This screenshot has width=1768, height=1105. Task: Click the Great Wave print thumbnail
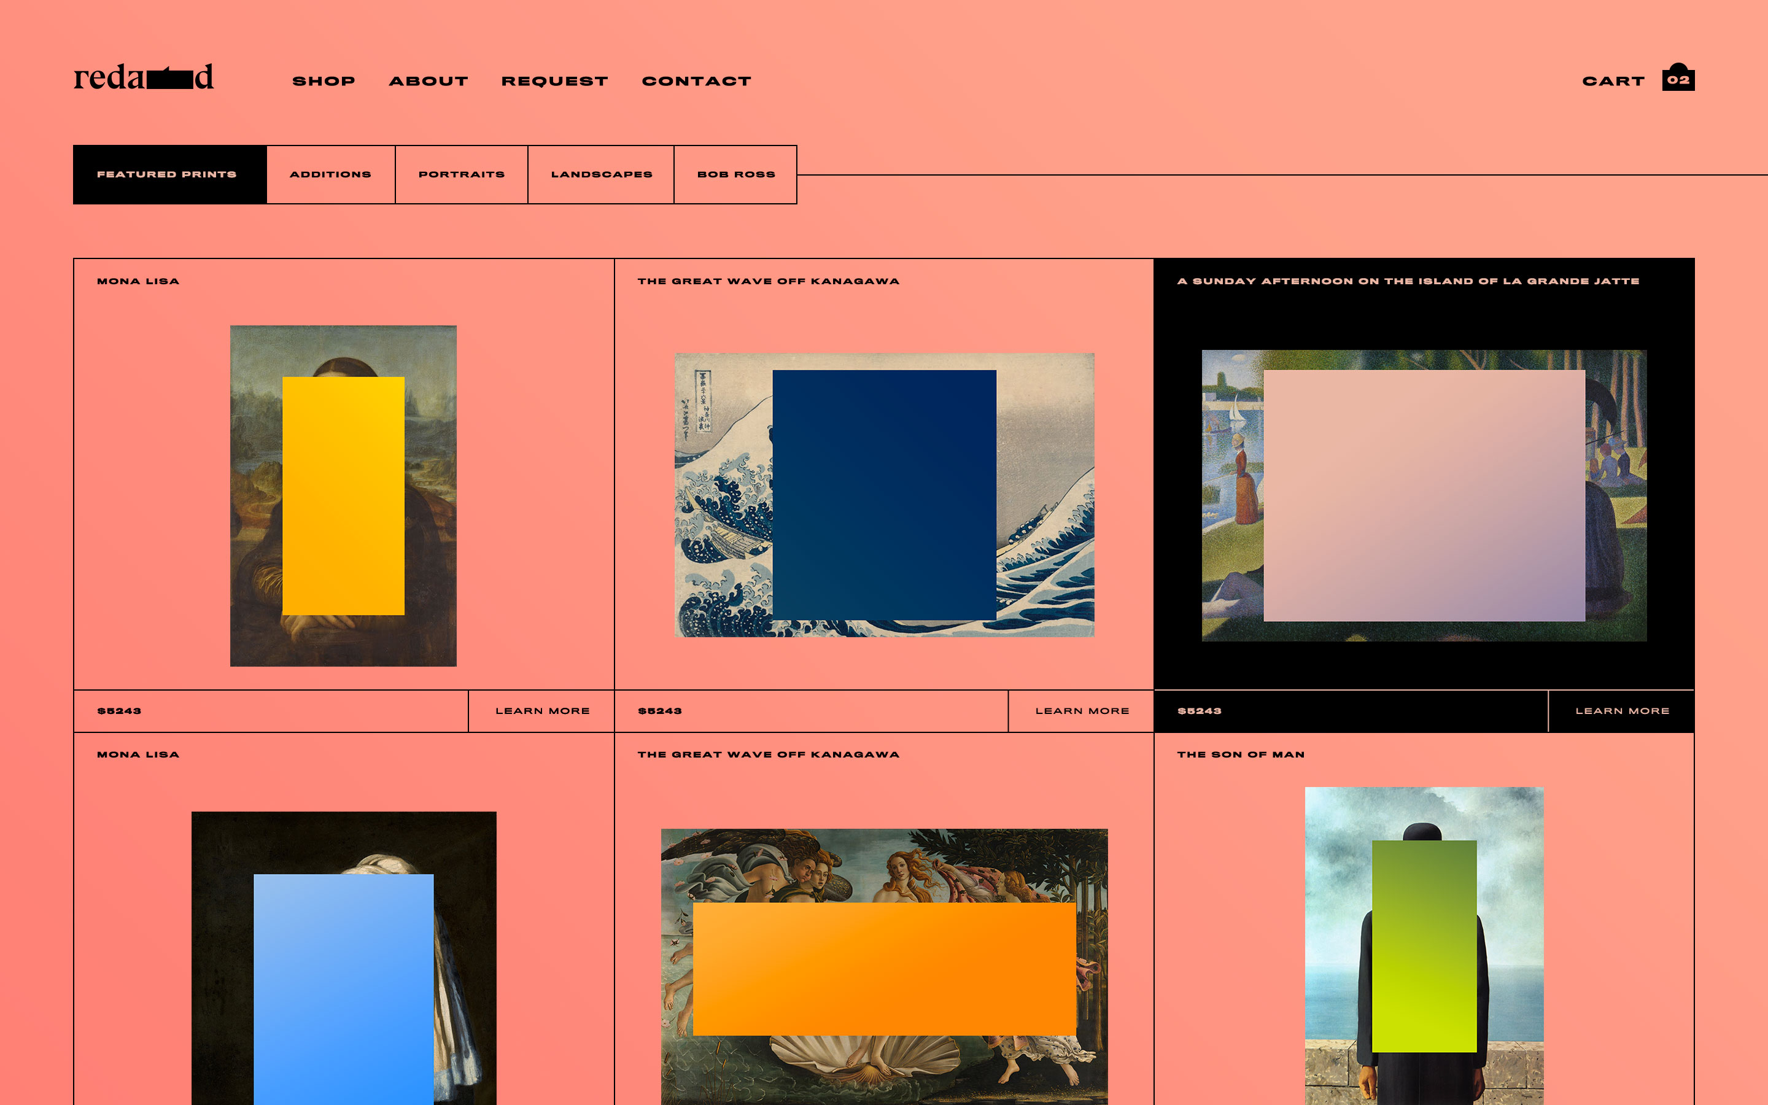tap(884, 495)
